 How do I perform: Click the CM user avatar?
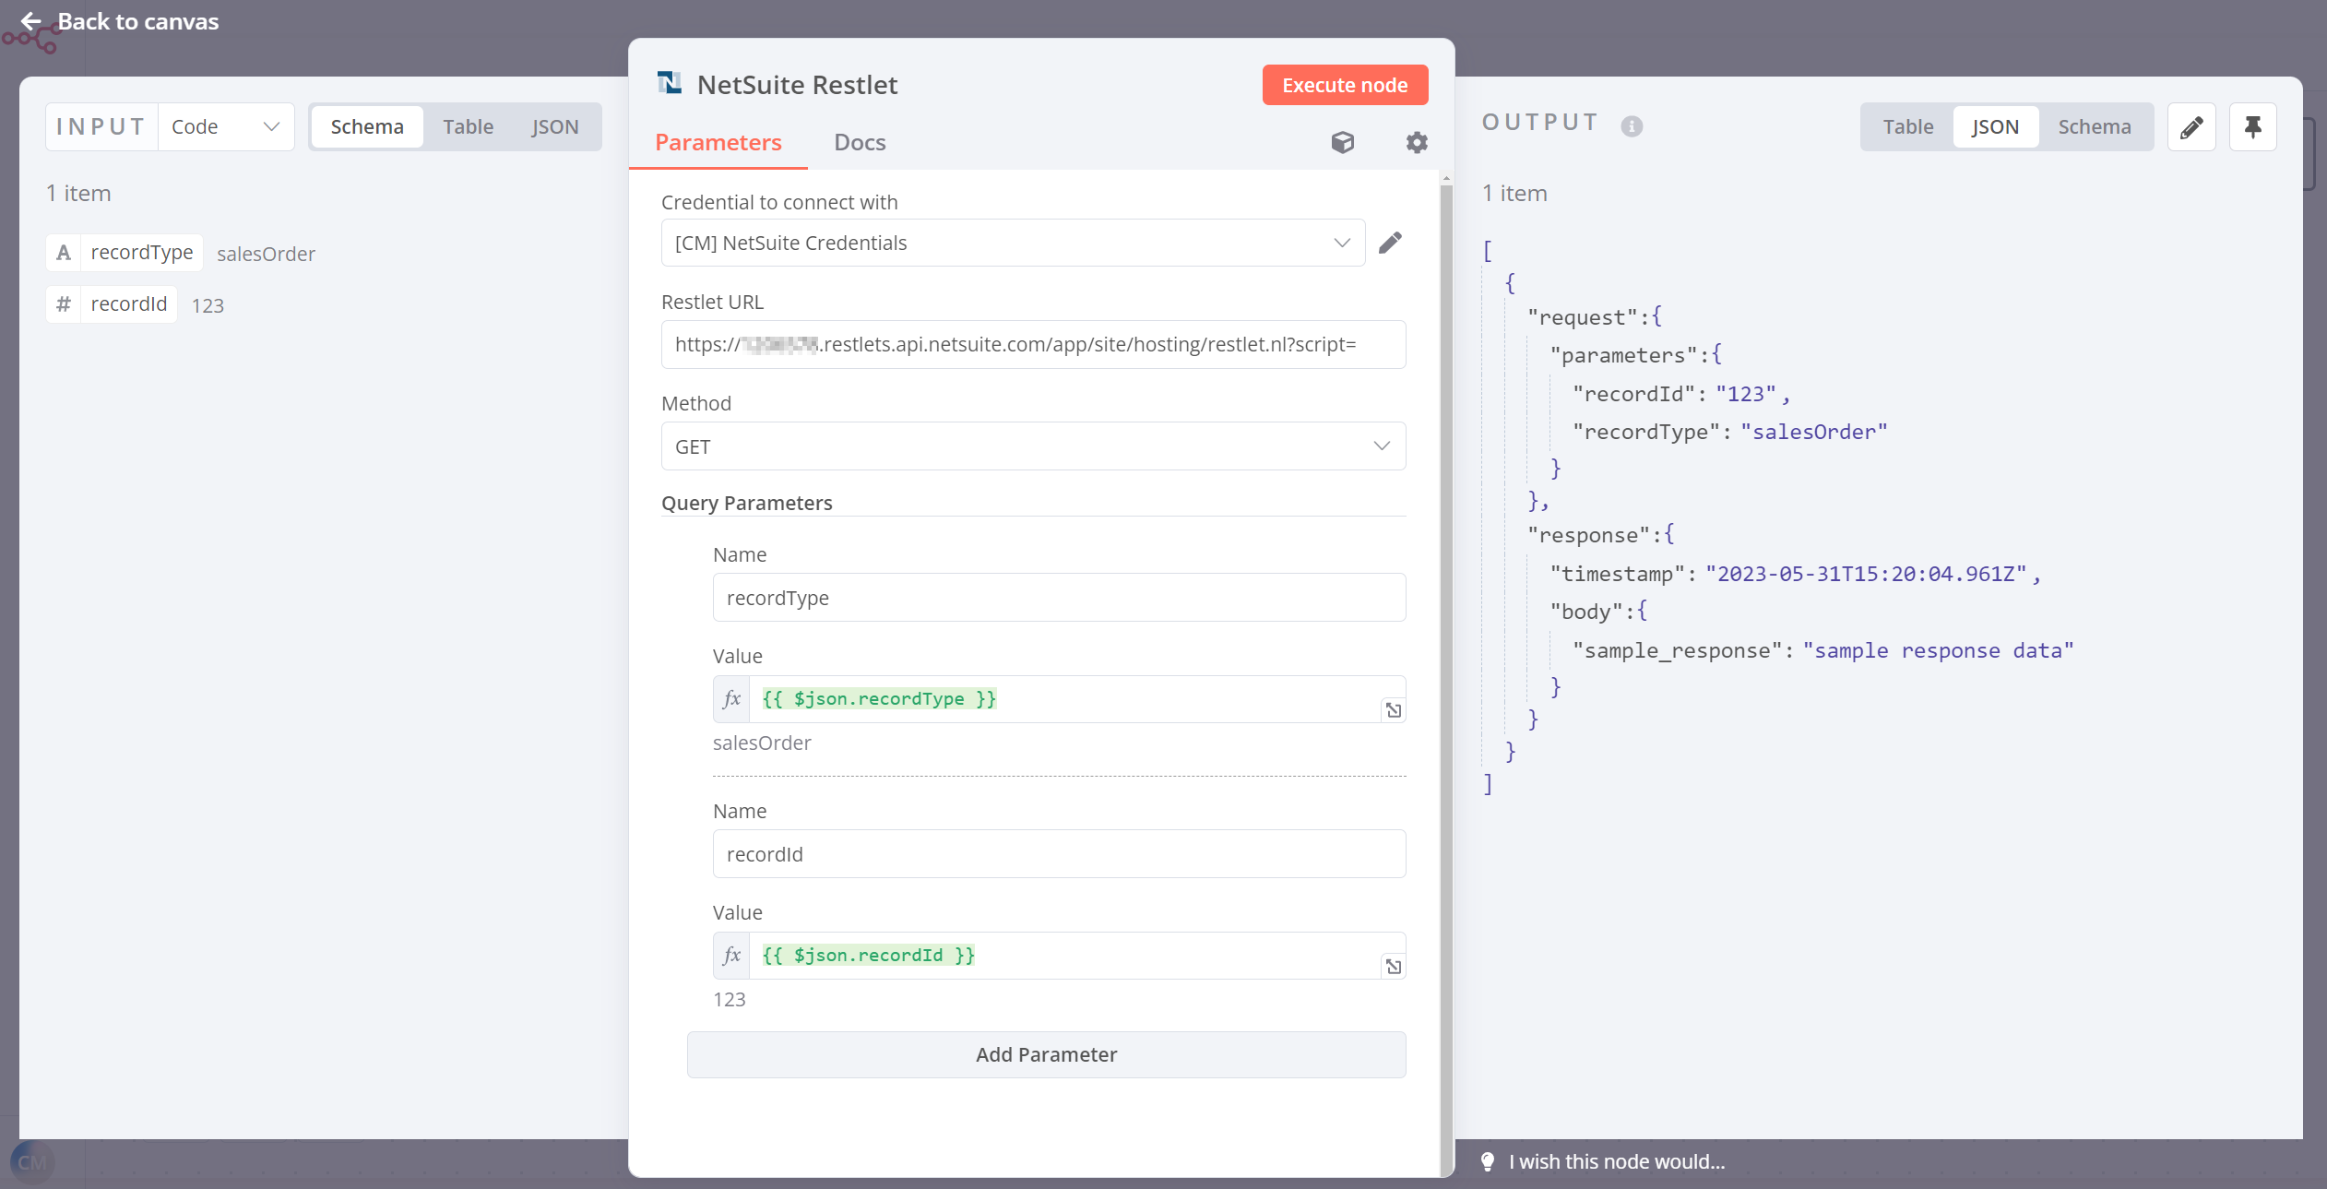32,1162
